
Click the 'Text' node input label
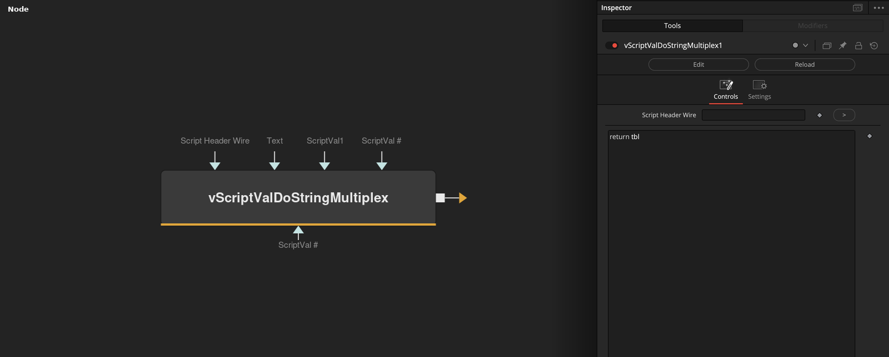click(274, 141)
